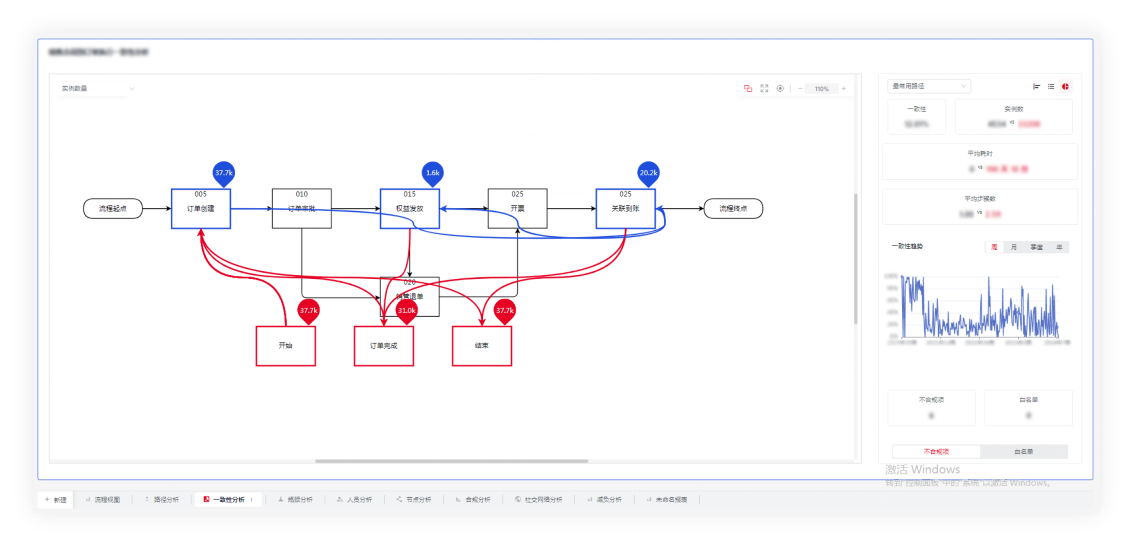Select 月 trend period option

(x=1014, y=247)
